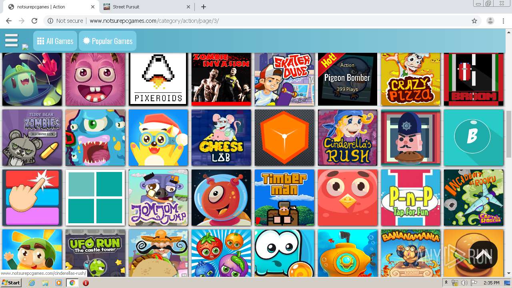Open the Chrome profile avatar
This screenshot has height=288, width=512.
pos(490,21)
